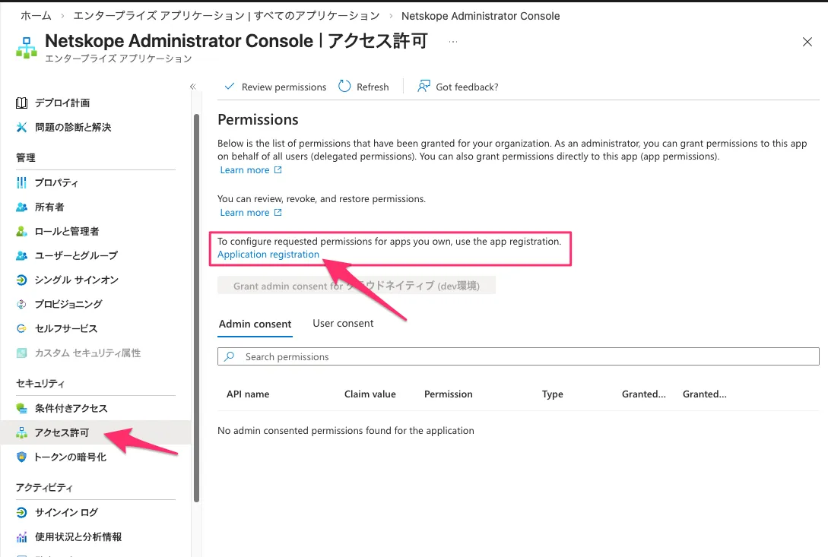Click the Refresh circular arrow icon
This screenshot has height=557, width=828.
344,86
